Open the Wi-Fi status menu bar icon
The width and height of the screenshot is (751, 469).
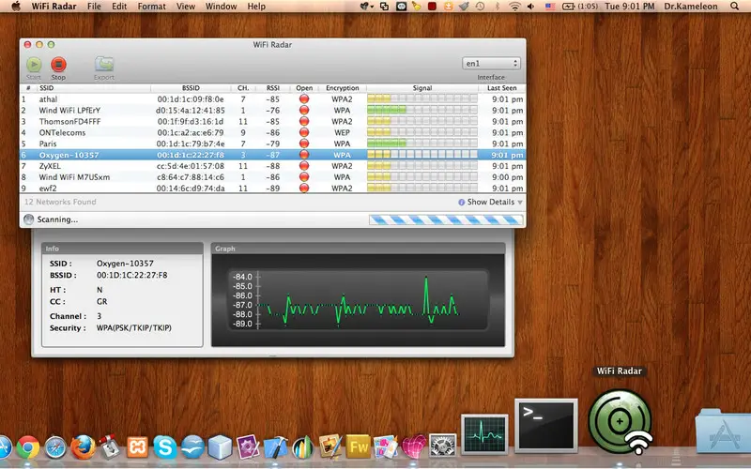point(514,7)
